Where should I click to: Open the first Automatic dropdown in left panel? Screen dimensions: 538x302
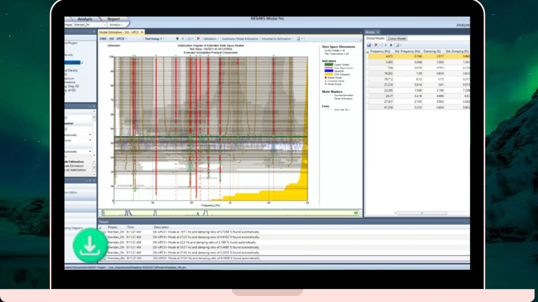[x=90, y=135]
